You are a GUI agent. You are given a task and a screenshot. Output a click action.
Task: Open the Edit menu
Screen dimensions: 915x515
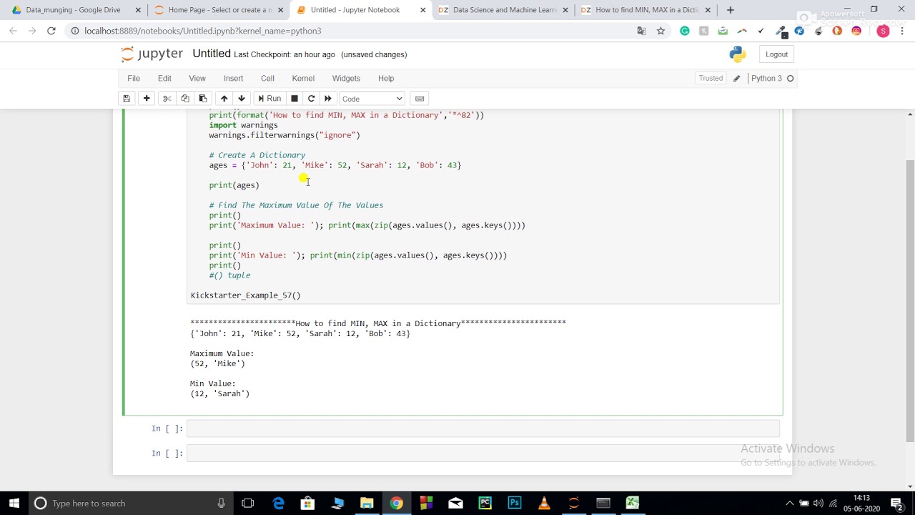[164, 78]
